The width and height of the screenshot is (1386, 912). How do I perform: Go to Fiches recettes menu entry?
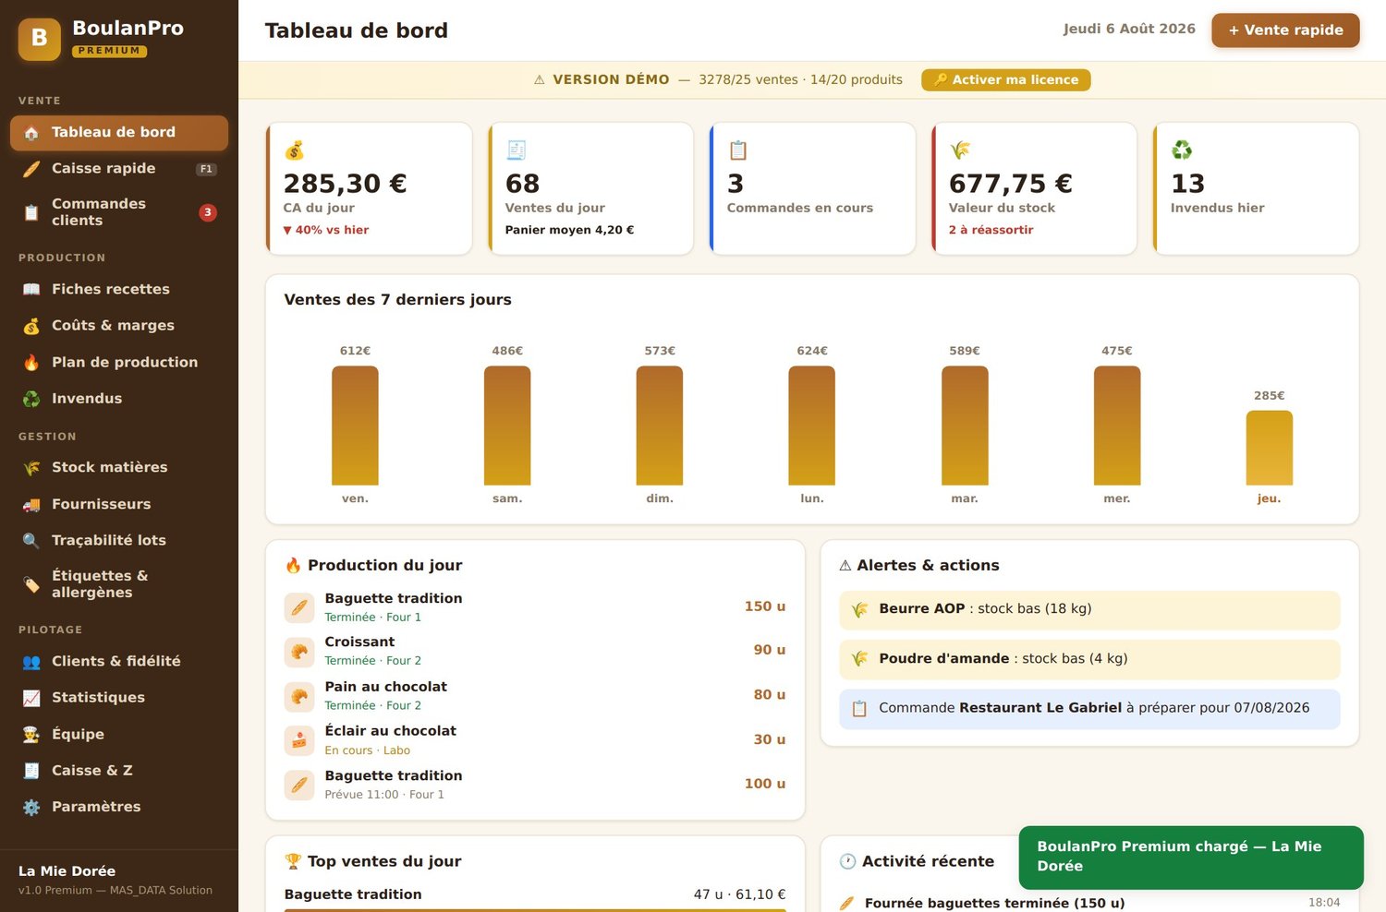click(119, 289)
